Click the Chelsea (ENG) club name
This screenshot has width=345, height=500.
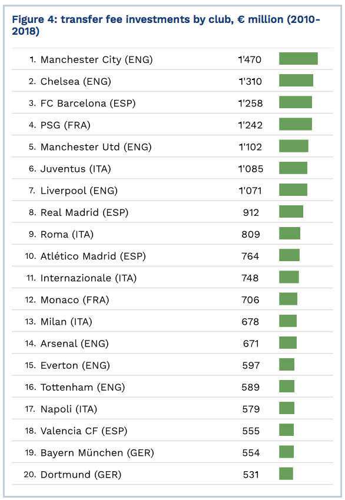click(x=75, y=81)
